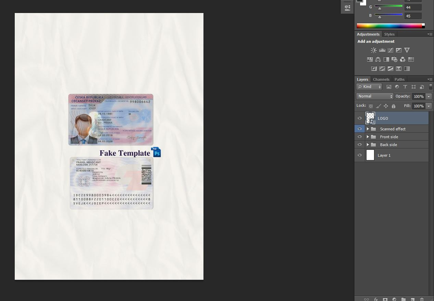Screen dimensions: 434x301
Task: Add a Levels adjustment
Action: pos(382,50)
